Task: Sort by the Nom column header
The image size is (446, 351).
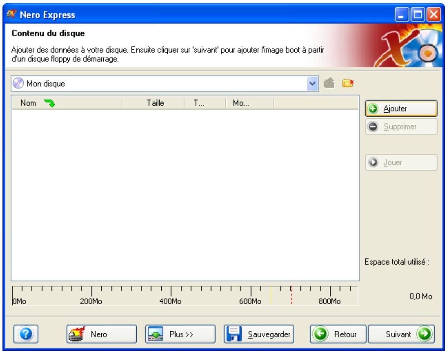Action: (67, 103)
